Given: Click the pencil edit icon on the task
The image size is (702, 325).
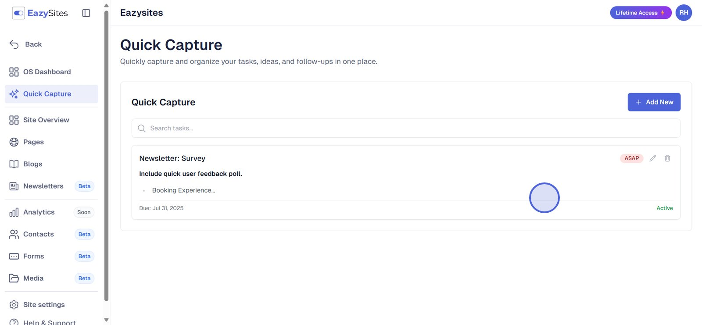Looking at the screenshot, I should click(653, 158).
